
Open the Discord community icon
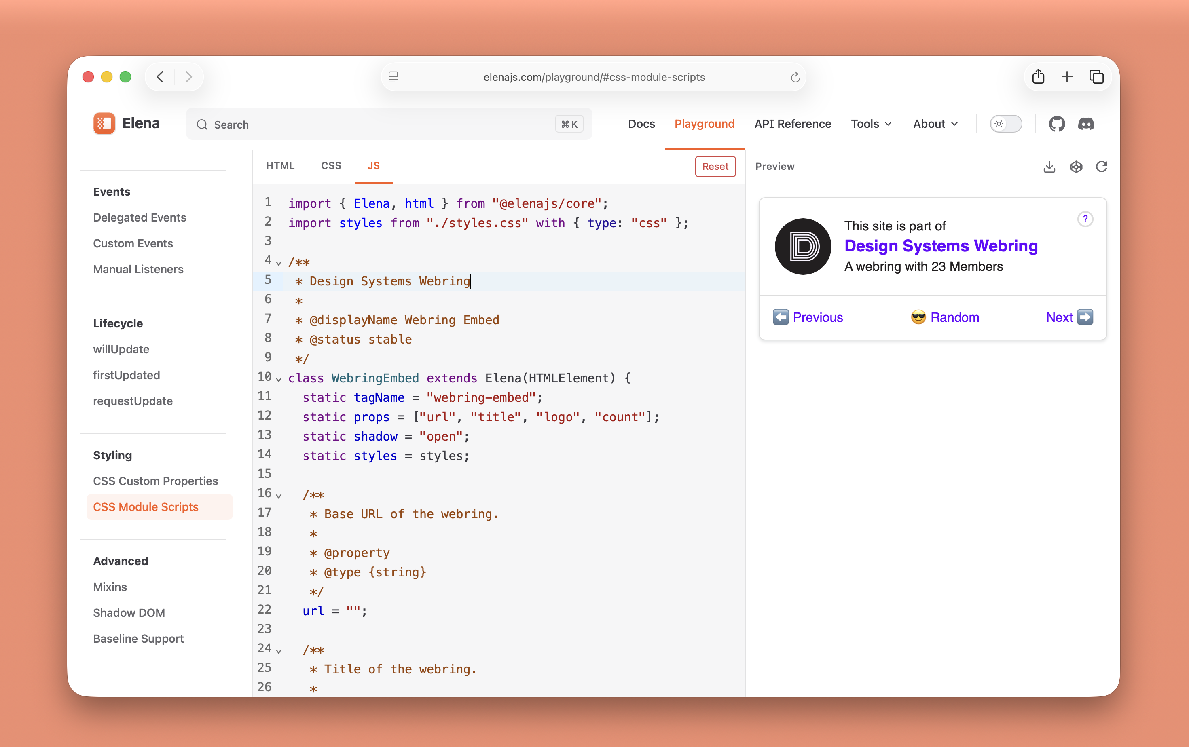click(1086, 124)
